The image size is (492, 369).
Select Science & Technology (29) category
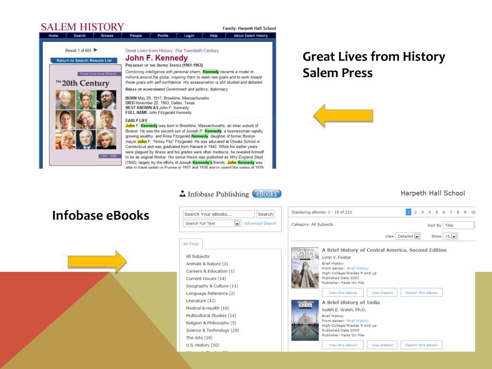[x=212, y=330]
